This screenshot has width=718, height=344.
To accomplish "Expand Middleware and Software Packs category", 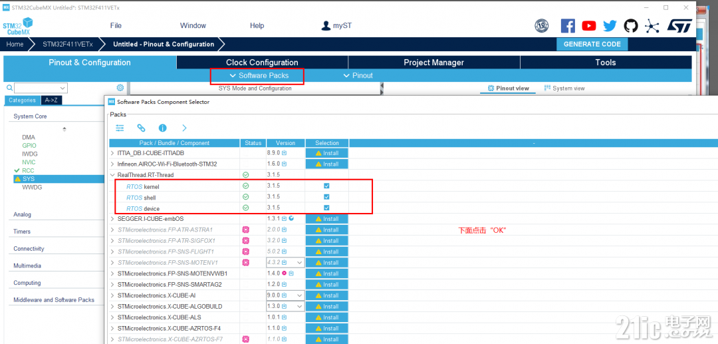I will [54, 300].
